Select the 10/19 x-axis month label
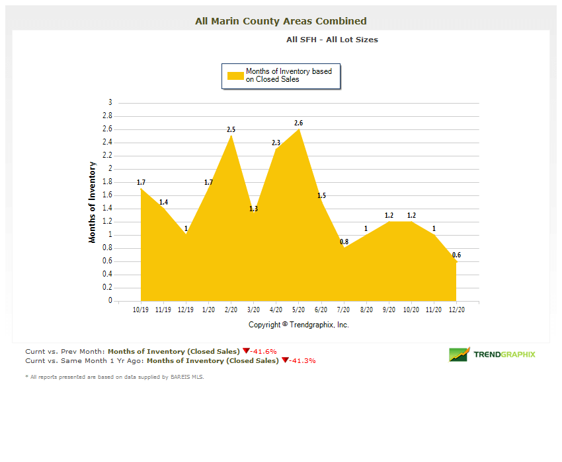Screen dimensions: 562x462 (x=140, y=309)
